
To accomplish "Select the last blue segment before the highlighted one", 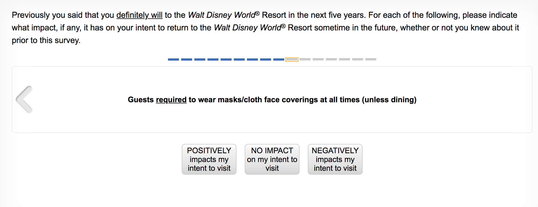I will pyautogui.click(x=278, y=59).
